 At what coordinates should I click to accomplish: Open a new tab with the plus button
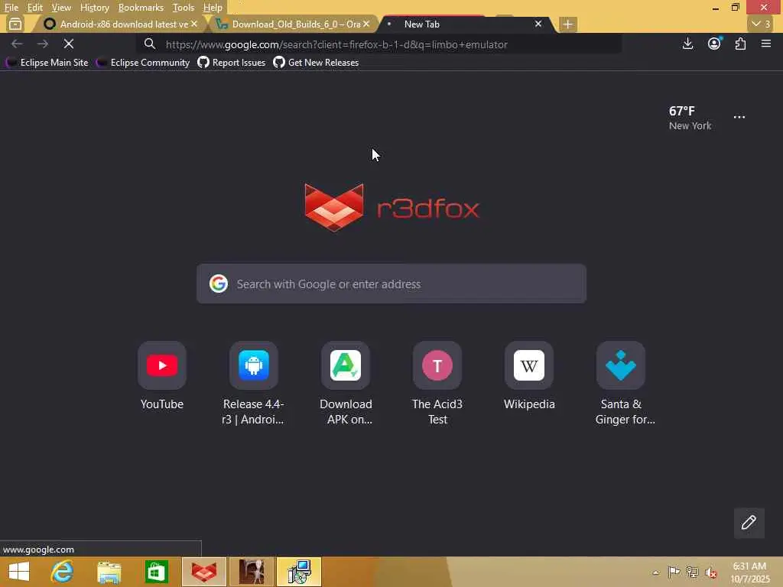pos(568,24)
